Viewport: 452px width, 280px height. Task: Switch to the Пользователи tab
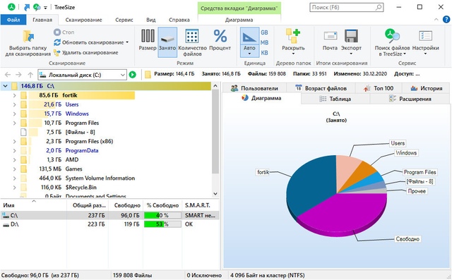254,88
